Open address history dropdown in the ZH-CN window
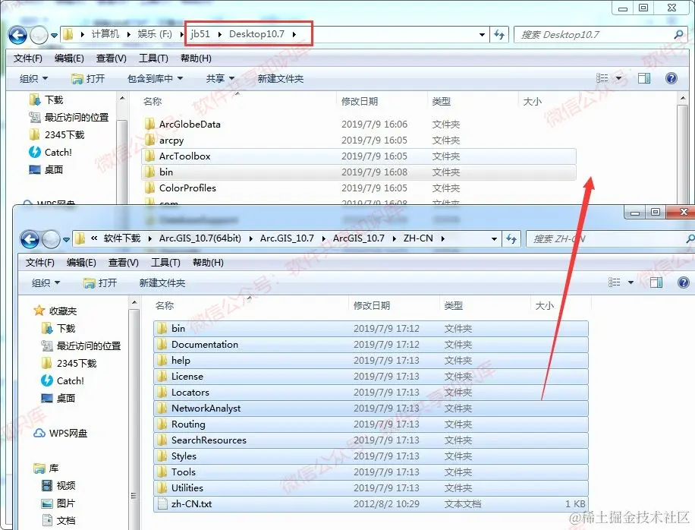695x530 pixels. tap(494, 239)
